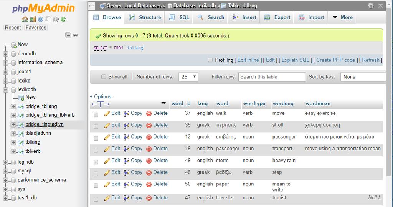Click the Database: lexikodb breadcrumb
Image resolution: width=393 pixels, height=207 pixels.
tap(194, 5)
